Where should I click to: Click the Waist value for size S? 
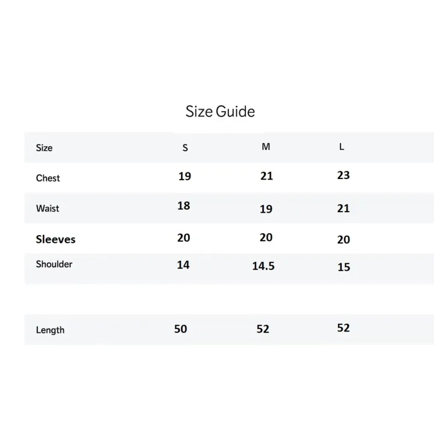click(x=184, y=206)
